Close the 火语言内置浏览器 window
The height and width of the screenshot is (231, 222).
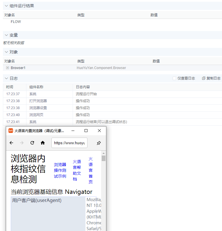(x=99, y=131)
